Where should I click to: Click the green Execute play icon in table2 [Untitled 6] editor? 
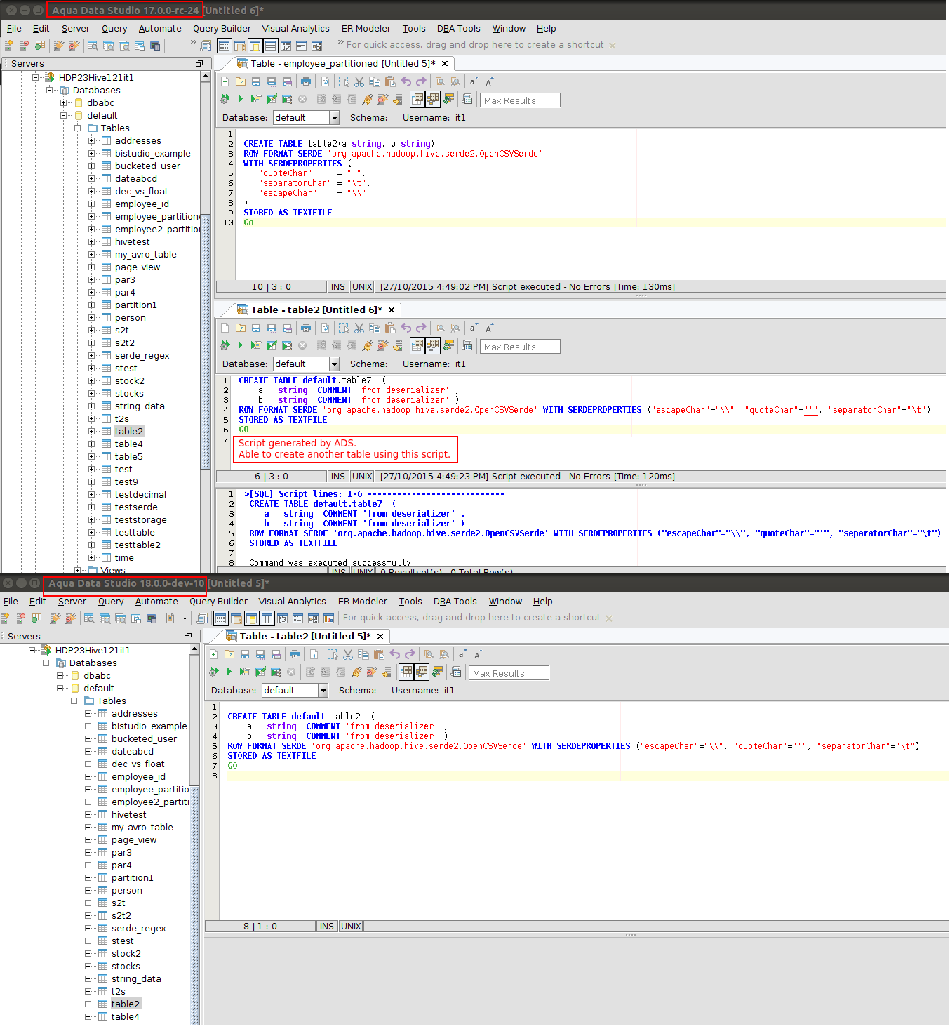[x=241, y=345]
